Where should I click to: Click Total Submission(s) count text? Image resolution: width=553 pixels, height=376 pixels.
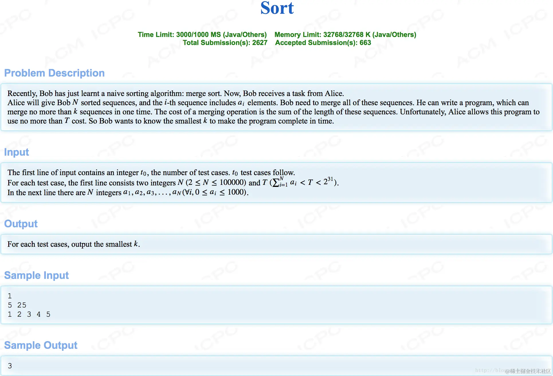[225, 43]
